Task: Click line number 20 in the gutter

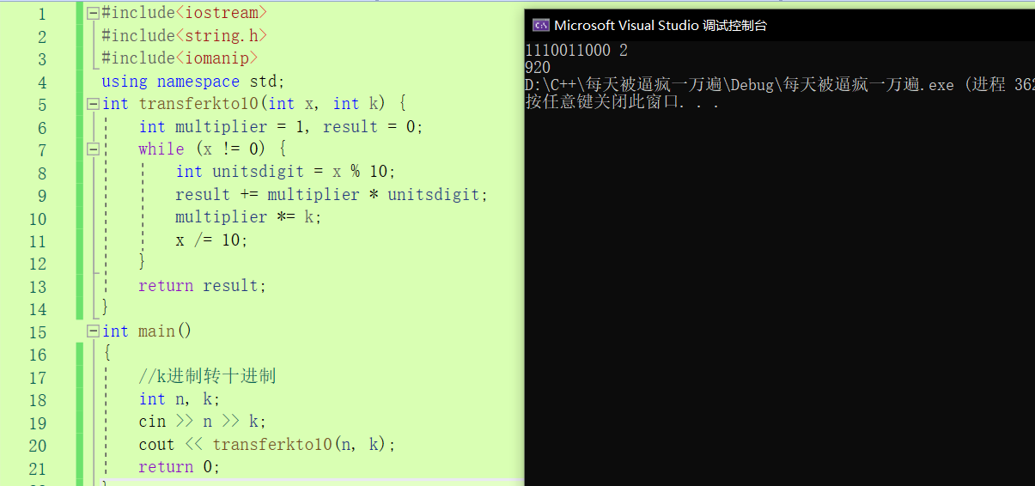Action: 37,446
